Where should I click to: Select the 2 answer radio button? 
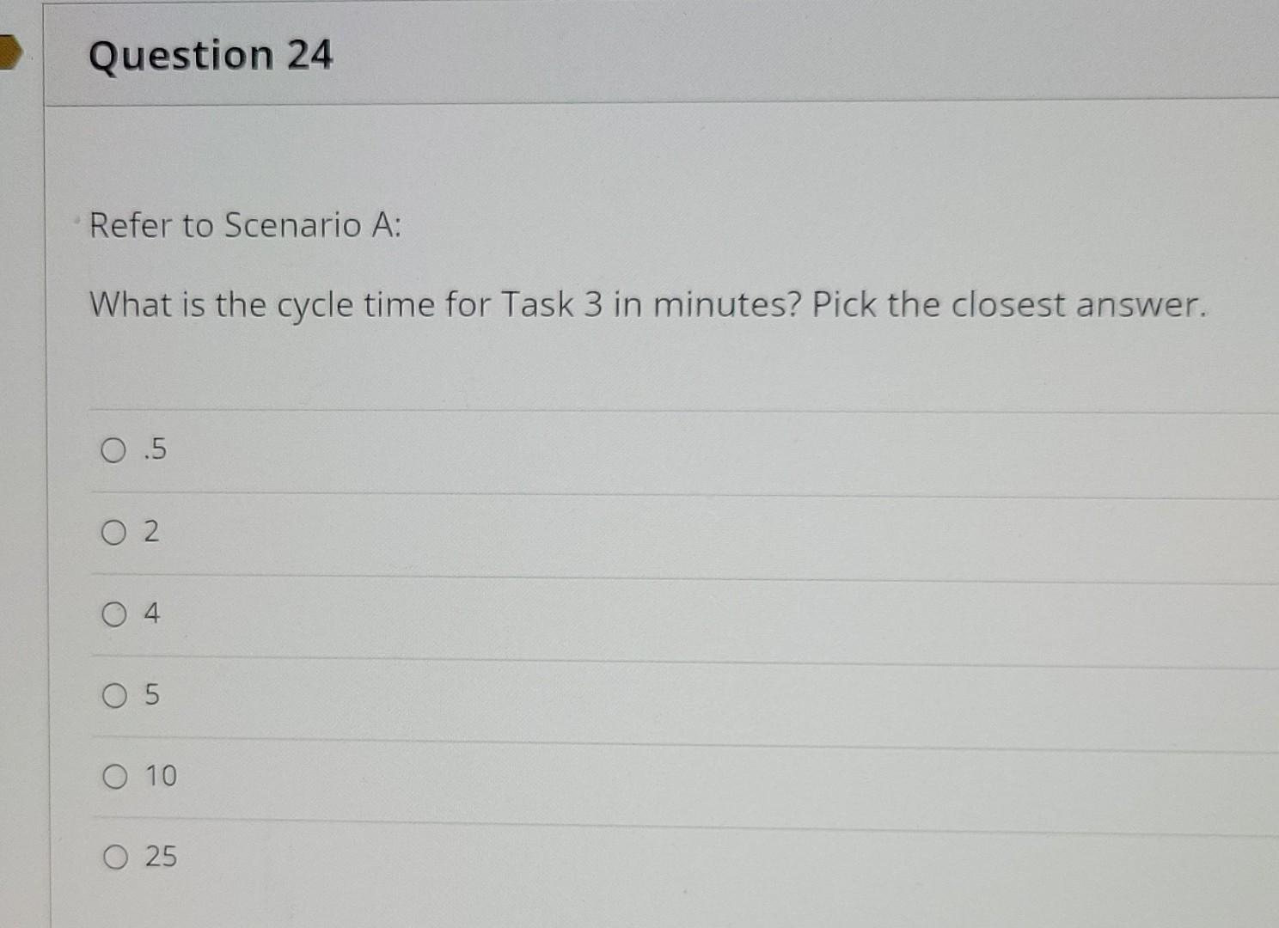(x=113, y=532)
